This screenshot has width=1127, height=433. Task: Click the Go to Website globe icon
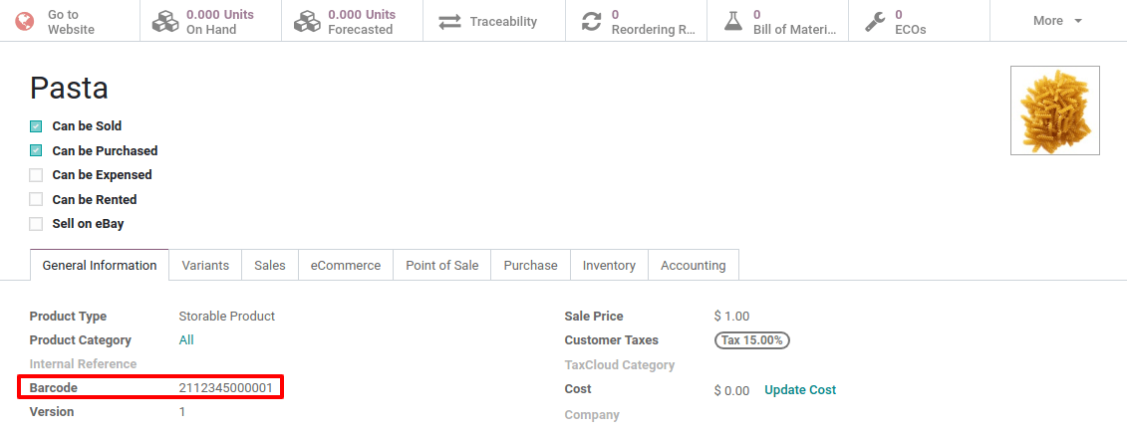[25, 22]
